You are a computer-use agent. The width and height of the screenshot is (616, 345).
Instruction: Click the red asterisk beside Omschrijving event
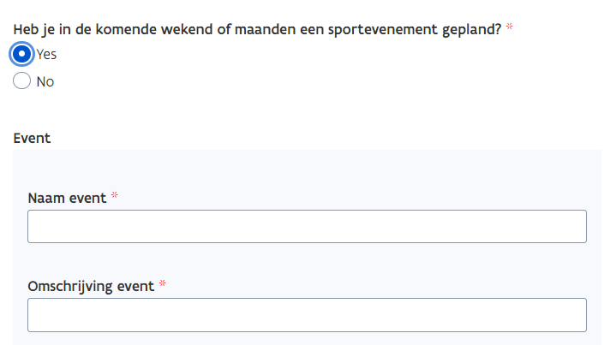point(163,285)
